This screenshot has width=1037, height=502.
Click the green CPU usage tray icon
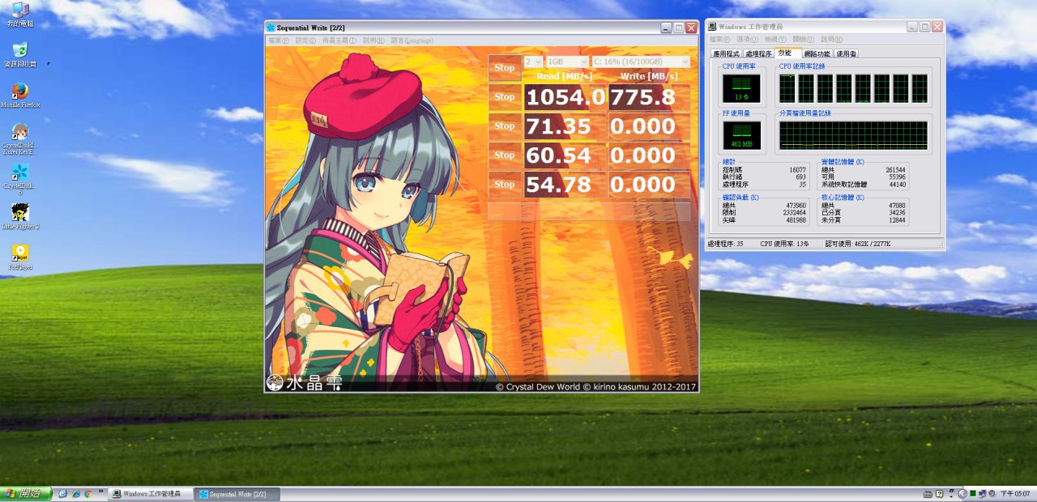coord(973,494)
